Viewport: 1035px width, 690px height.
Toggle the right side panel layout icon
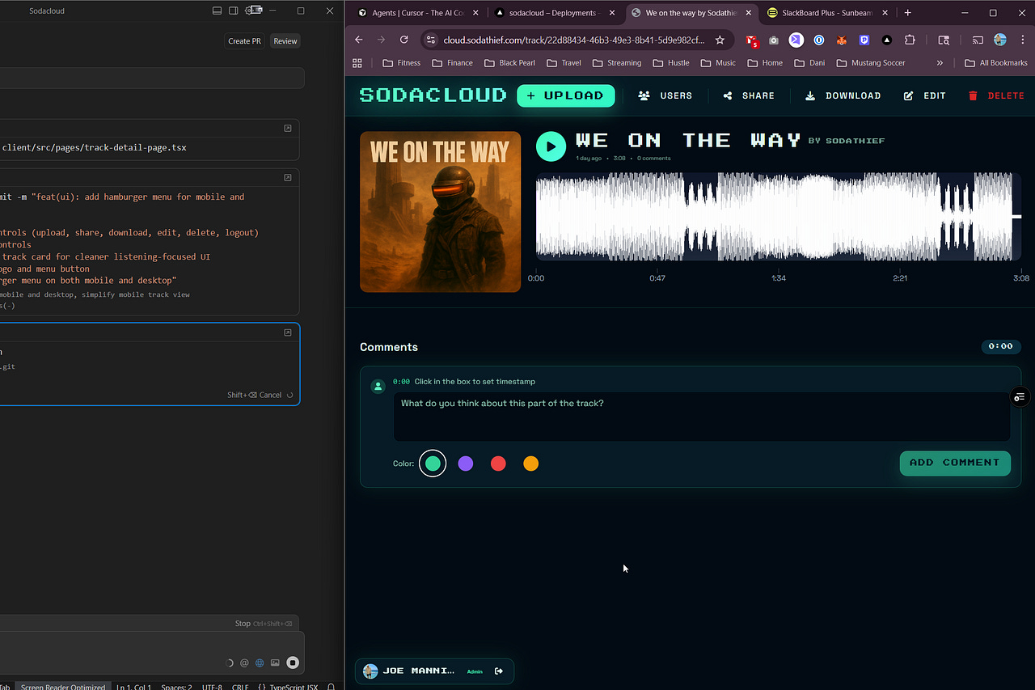tap(233, 11)
